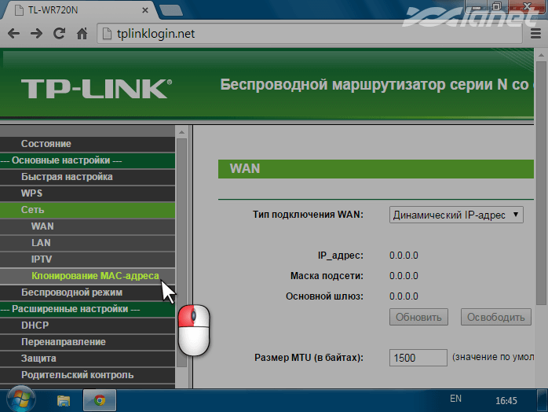Click the browser back arrow
The image size is (548, 412).
[x=14, y=34]
